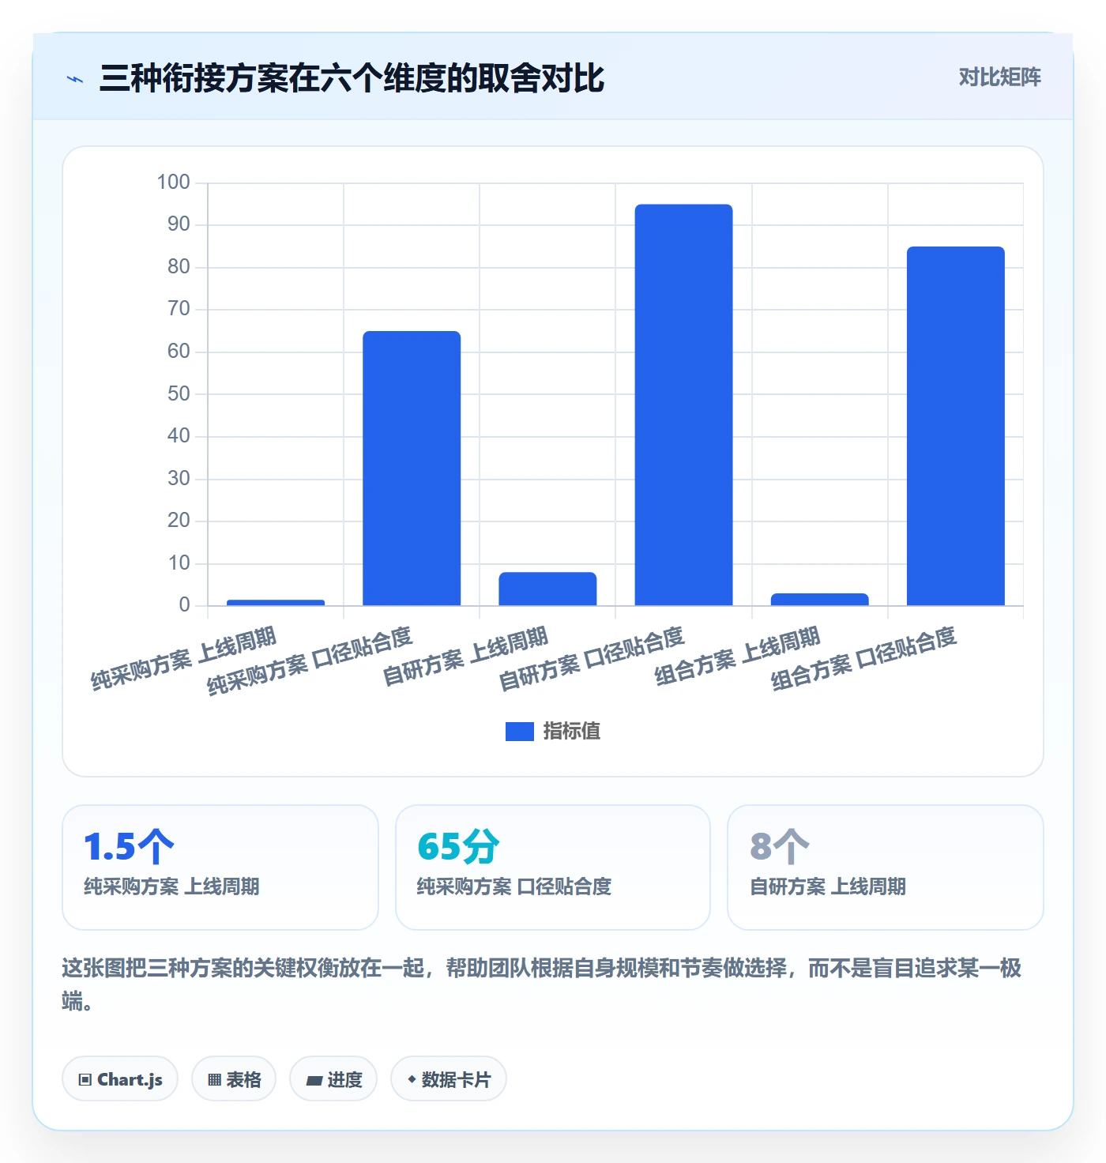Screen dimensions: 1106x1163
Task: Click 纯采购方案 上线周期 card caption
Action: (x=171, y=886)
